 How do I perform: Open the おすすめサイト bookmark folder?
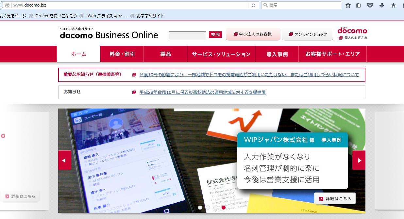147,16
